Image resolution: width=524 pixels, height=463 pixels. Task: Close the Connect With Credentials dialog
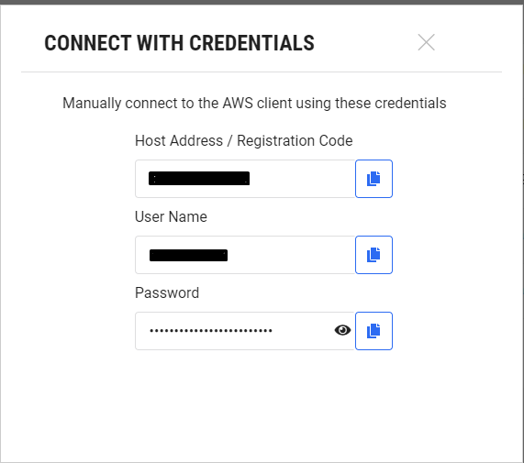click(426, 42)
